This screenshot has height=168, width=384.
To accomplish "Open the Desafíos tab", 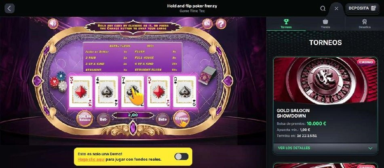I will click(x=365, y=24).
